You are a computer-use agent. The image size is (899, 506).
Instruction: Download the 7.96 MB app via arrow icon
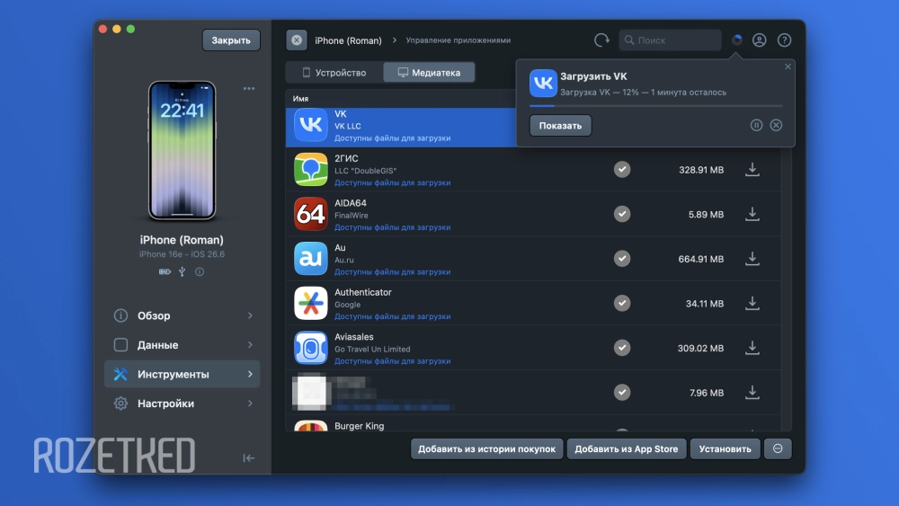[x=752, y=393]
